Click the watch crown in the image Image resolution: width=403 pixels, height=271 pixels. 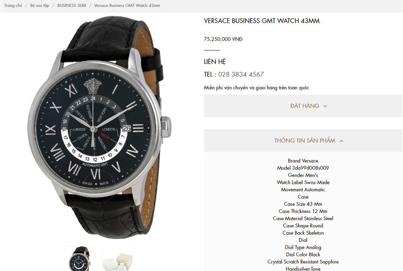[x=166, y=127]
